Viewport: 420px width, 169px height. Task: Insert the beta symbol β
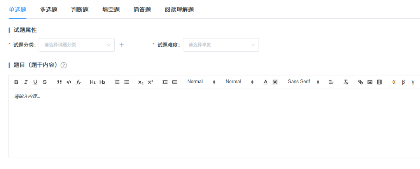(403, 82)
